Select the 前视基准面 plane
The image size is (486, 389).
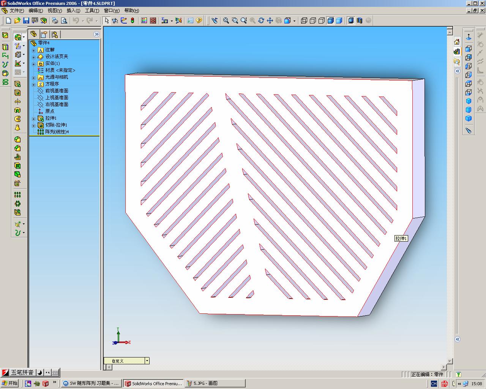[x=53, y=91]
